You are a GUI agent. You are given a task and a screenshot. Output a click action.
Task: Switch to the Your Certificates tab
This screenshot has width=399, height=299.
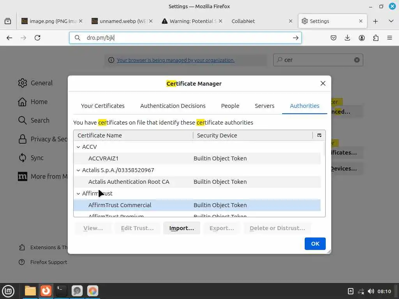[x=103, y=106]
